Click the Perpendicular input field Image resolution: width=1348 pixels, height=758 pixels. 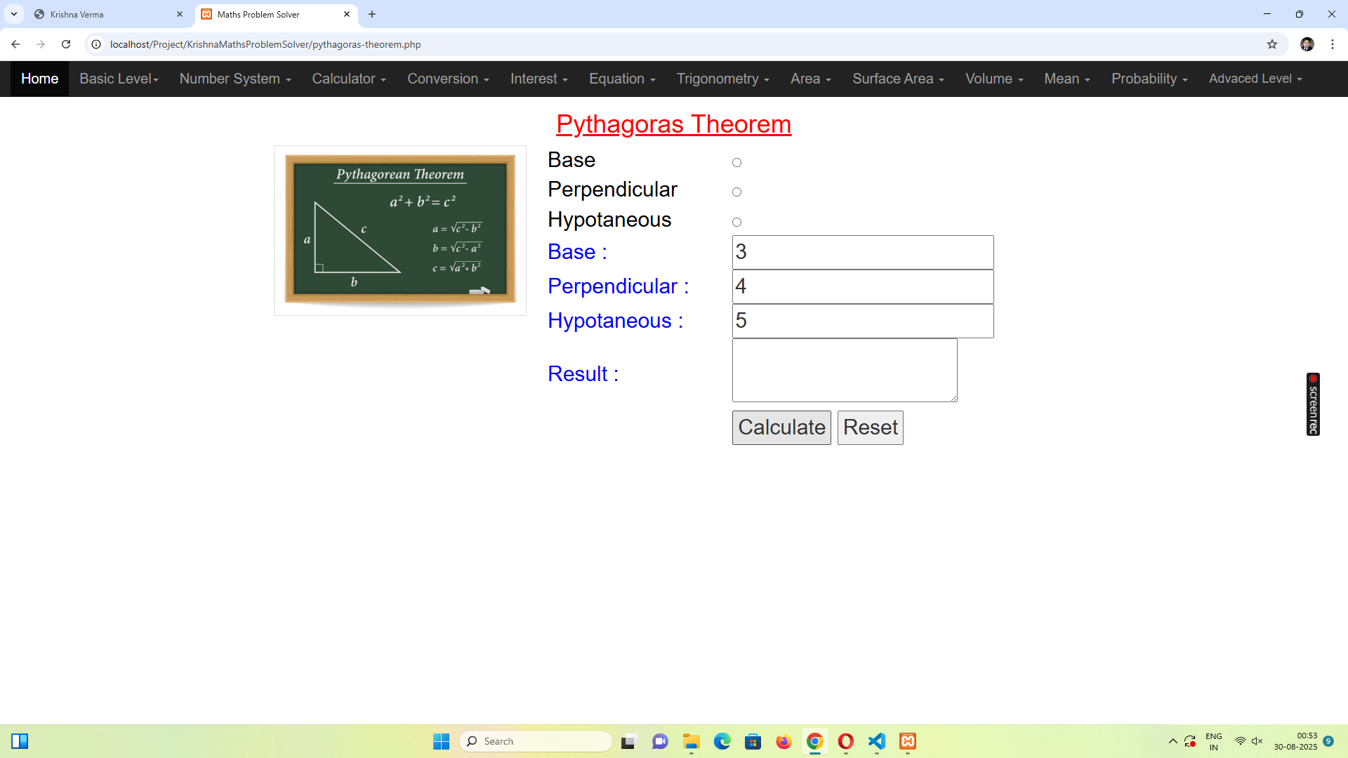tap(863, 286)
